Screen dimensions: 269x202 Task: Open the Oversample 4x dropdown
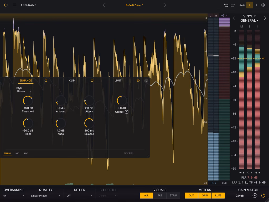tap(14, 196)
